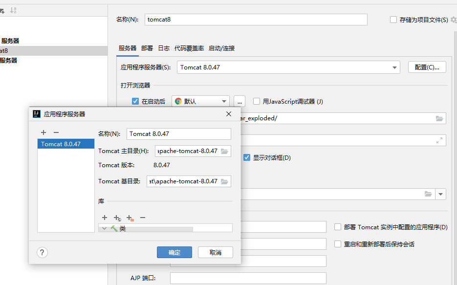Click the AJP 端口 input field
The height and width of the screenshot is (285, 457).
248,278
